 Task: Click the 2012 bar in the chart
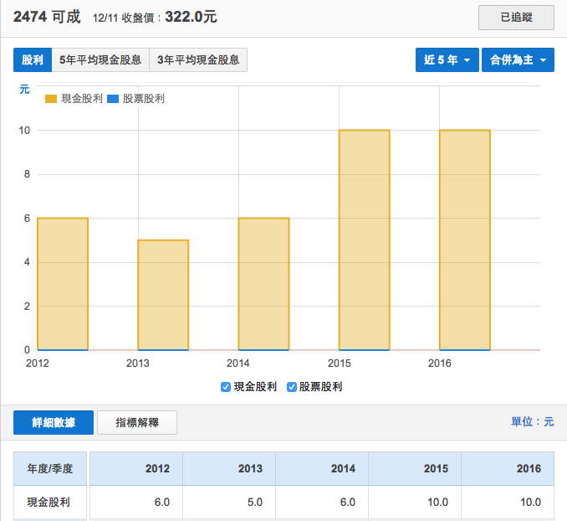63,284
